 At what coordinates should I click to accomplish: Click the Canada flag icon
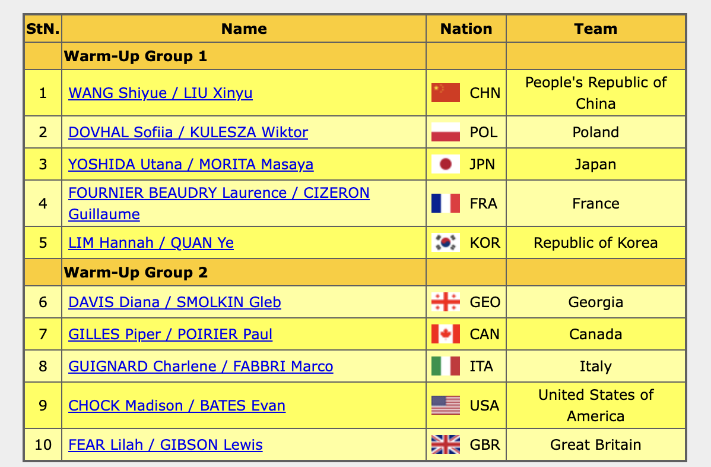point(445,334)
